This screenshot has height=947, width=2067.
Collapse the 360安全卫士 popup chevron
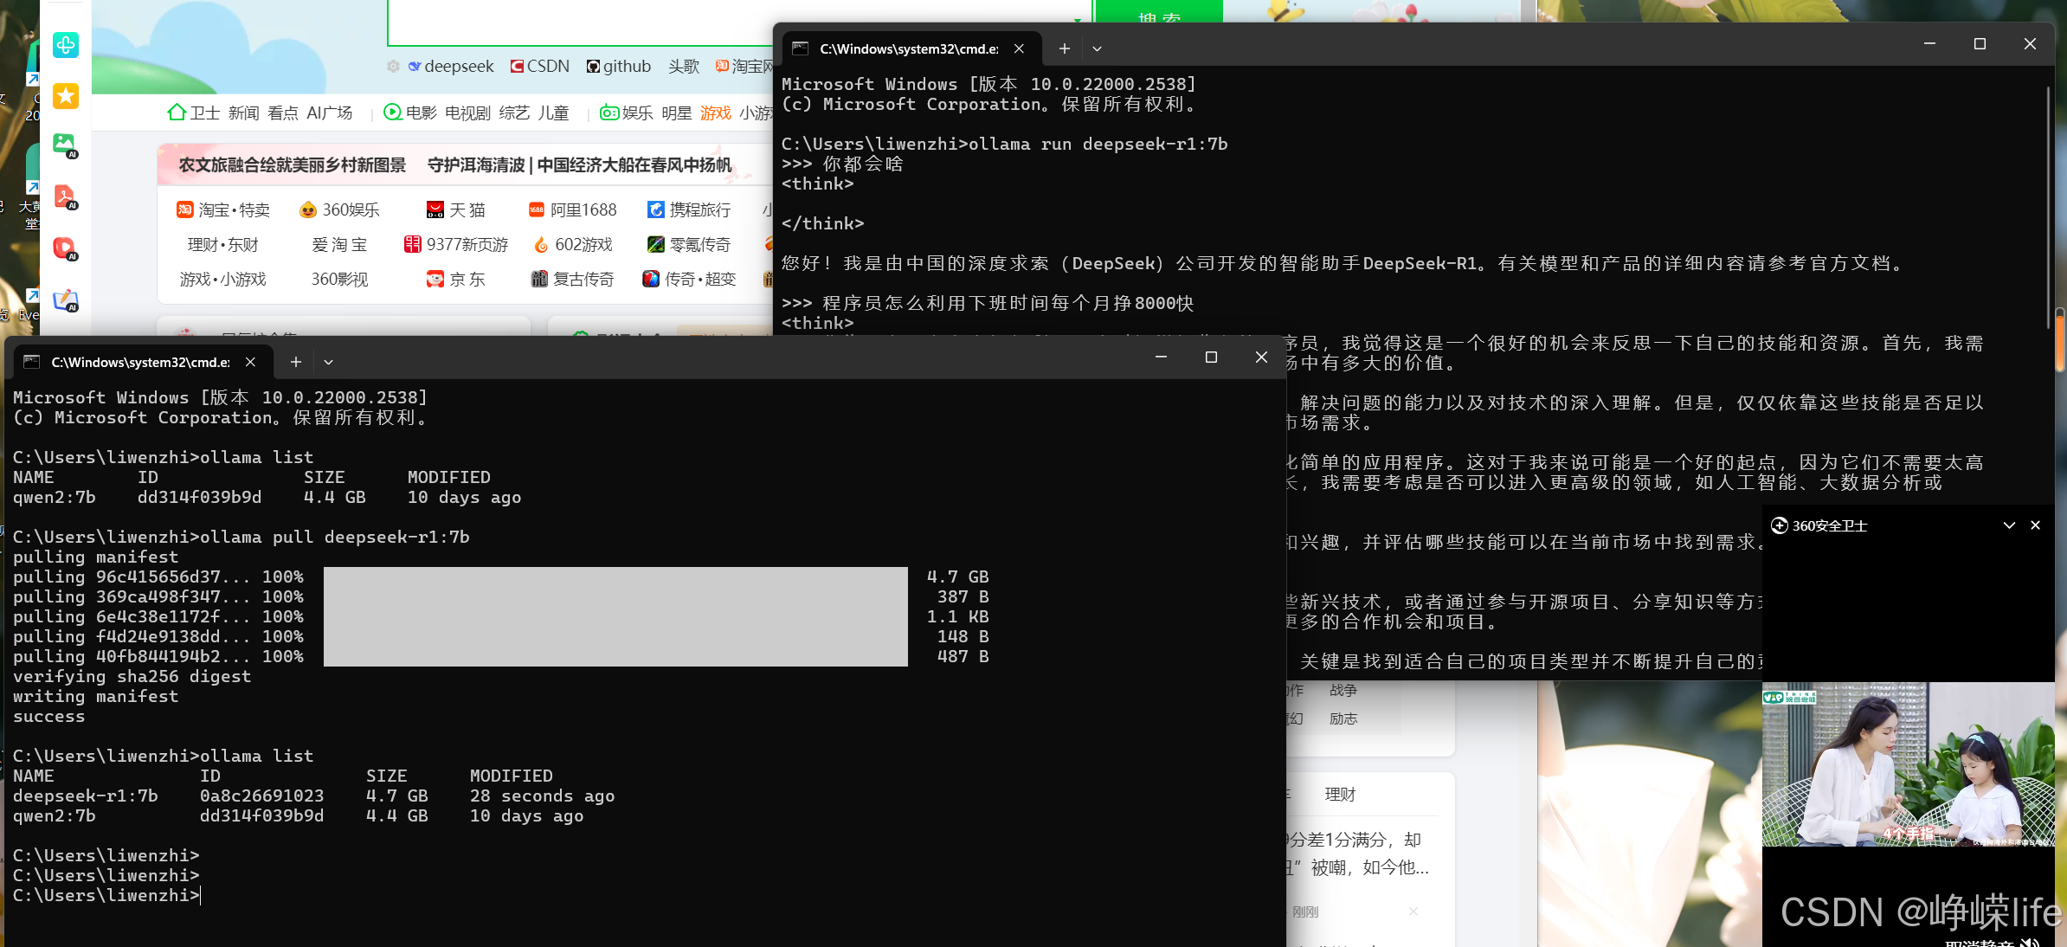pos(2009,525)
